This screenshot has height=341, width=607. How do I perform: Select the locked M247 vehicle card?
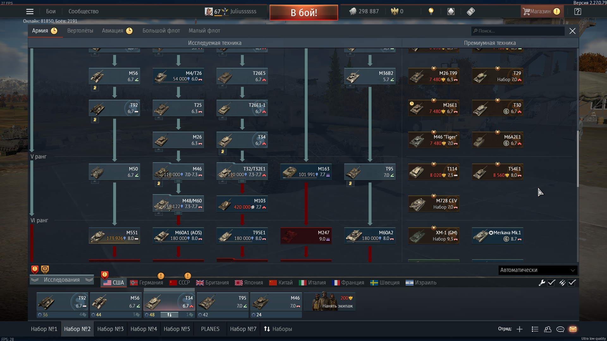[x=306, y=236]
